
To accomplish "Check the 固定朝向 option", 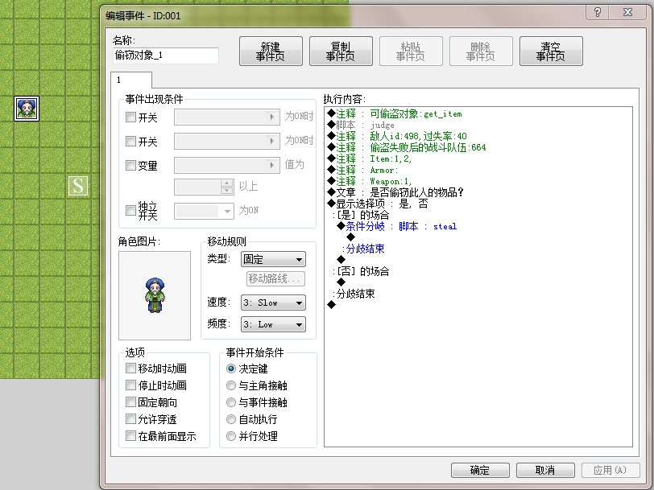I will [x=131, y=402].
